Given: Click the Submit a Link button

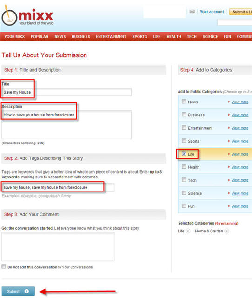Looking at the screenshot, I should [240, 12].
